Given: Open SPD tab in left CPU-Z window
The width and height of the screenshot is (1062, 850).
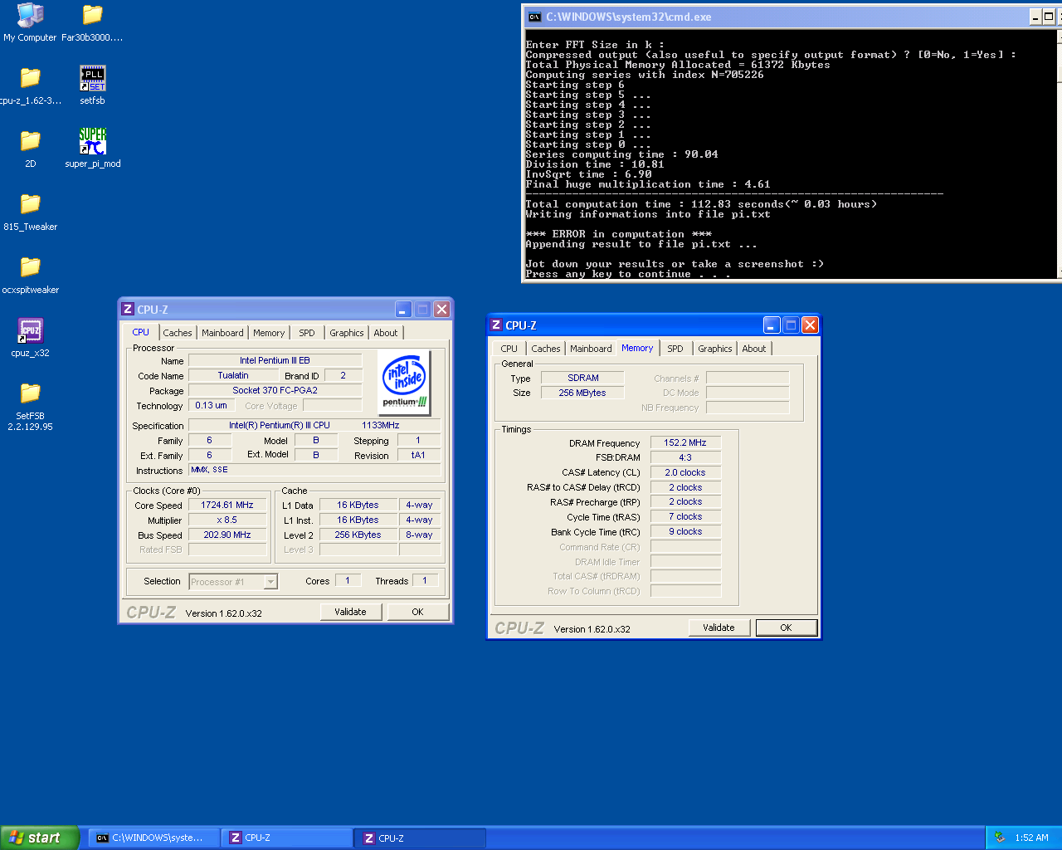Looking at the screenshot, I should (307, 333).
